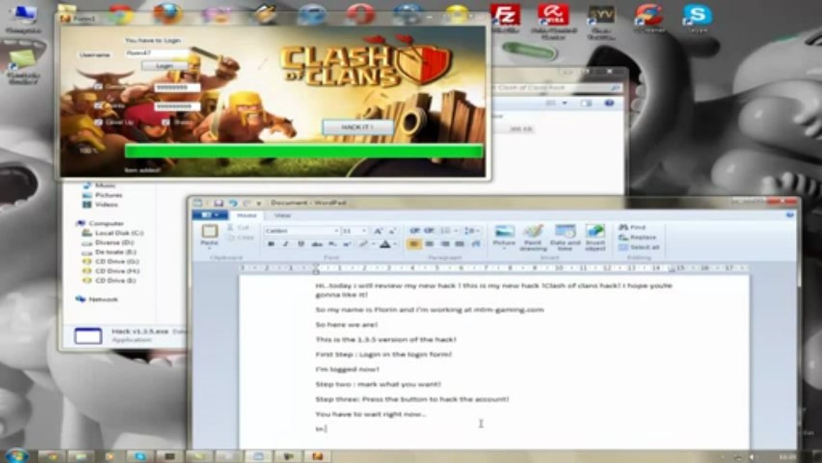This screenshot has width=822, height=463.
Task: Open the bullet list dropdown
Action: tap(456, 231)
